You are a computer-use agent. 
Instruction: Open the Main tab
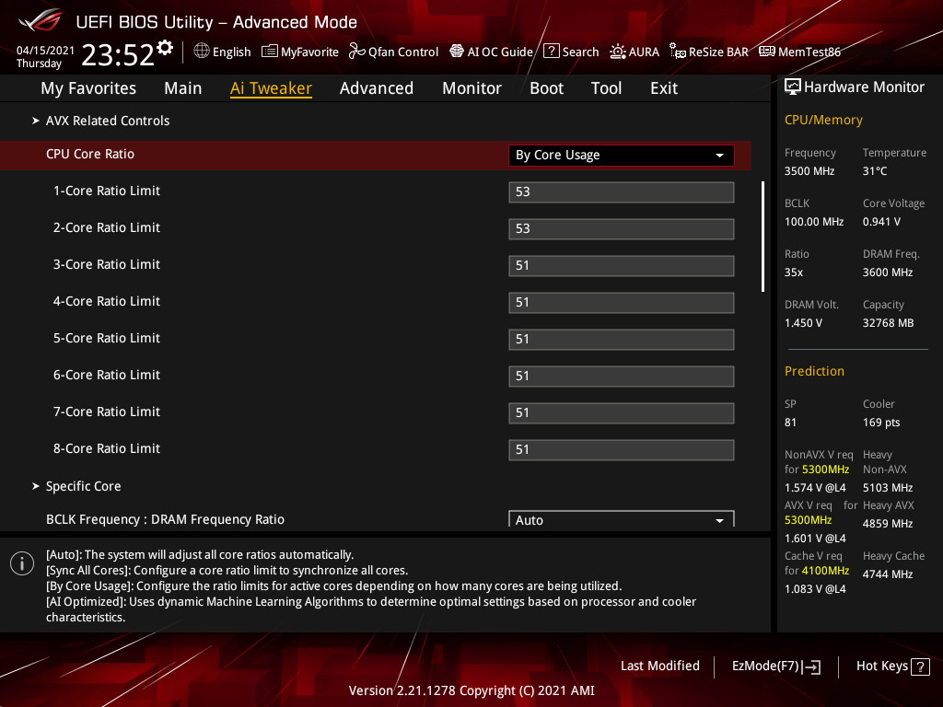[x=183, y=88]
